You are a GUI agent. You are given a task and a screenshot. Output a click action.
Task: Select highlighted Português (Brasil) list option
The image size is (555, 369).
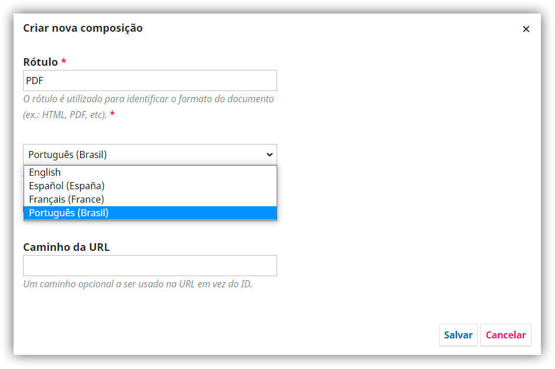click(150, 213)
